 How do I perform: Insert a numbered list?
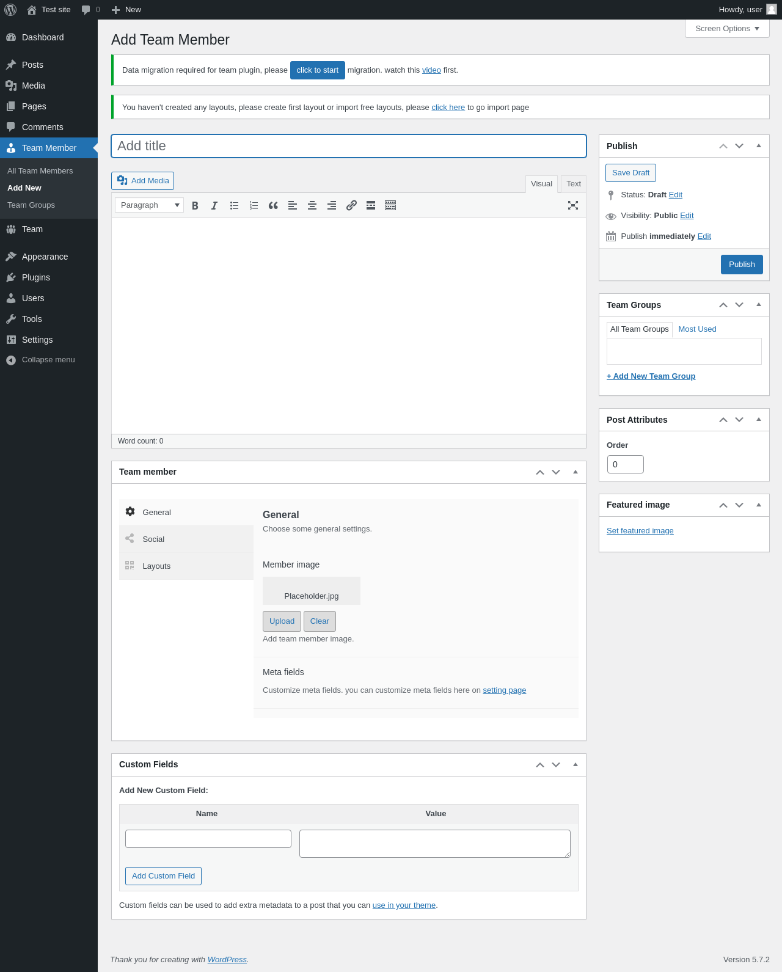pos(254,205)
